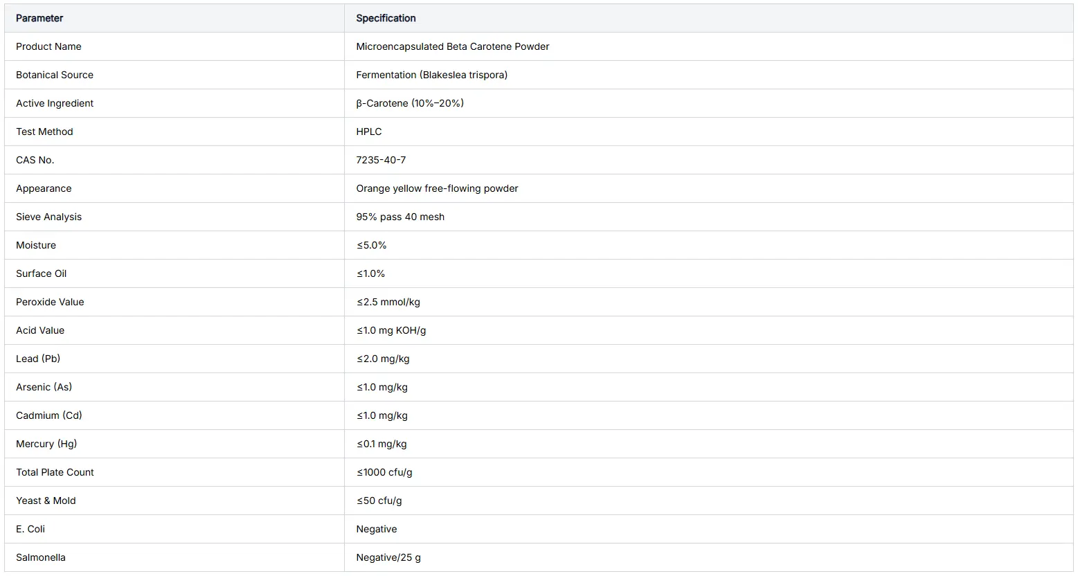This screenshot has width=1078, height=576.
Task: Select the '≤50 cfu/g' value
Action: point(379,501)
